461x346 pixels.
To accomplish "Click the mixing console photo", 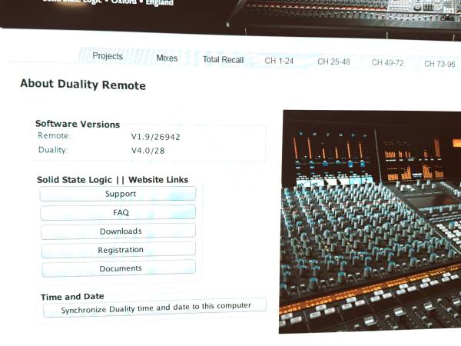I will tap(370, 222).
